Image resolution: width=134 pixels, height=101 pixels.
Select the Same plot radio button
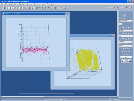(122, 52)
